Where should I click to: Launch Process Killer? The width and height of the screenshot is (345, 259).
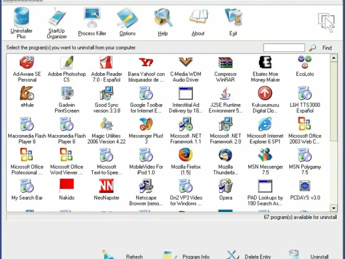click(92, 22)
